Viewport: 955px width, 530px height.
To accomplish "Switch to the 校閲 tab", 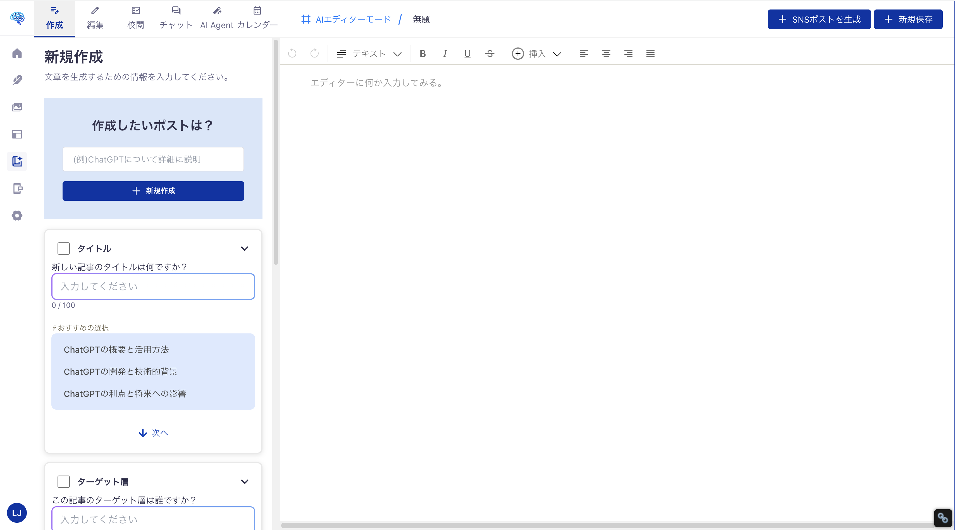I will [136, 18].
